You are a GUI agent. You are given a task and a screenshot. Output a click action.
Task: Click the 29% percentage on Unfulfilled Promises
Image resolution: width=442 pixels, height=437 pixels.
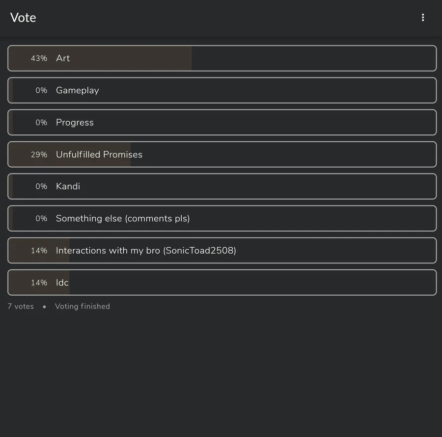click(x=39, y=154)
